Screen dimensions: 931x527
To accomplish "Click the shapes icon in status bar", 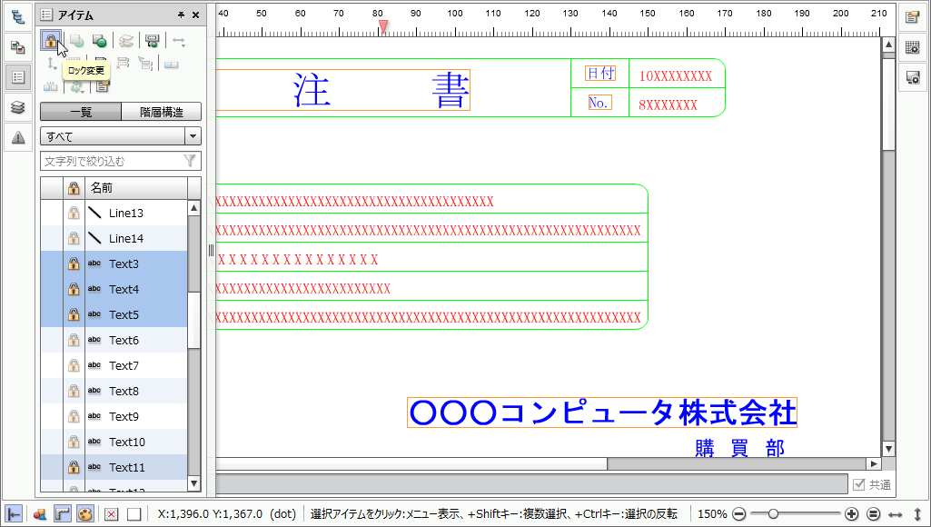I will click(x=39, y=514).
